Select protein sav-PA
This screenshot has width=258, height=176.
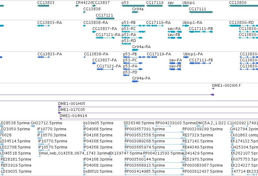click(x=176, y=60)
